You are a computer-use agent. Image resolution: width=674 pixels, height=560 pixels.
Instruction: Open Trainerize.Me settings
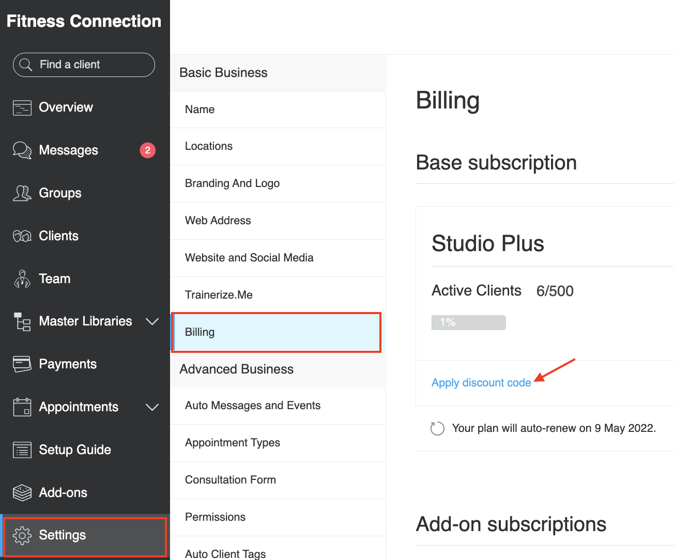click(x=278, y=295)
